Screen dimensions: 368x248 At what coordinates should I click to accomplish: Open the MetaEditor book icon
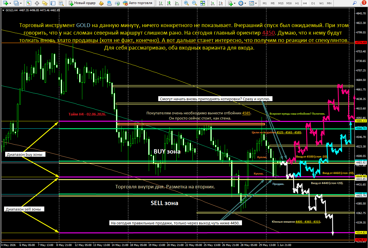coord(101,3)
